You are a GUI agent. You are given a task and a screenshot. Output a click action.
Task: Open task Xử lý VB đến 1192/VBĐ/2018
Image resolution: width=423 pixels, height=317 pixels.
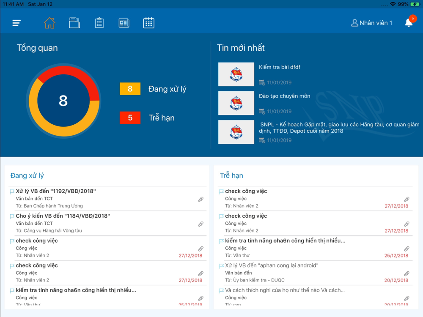[107, 198]
